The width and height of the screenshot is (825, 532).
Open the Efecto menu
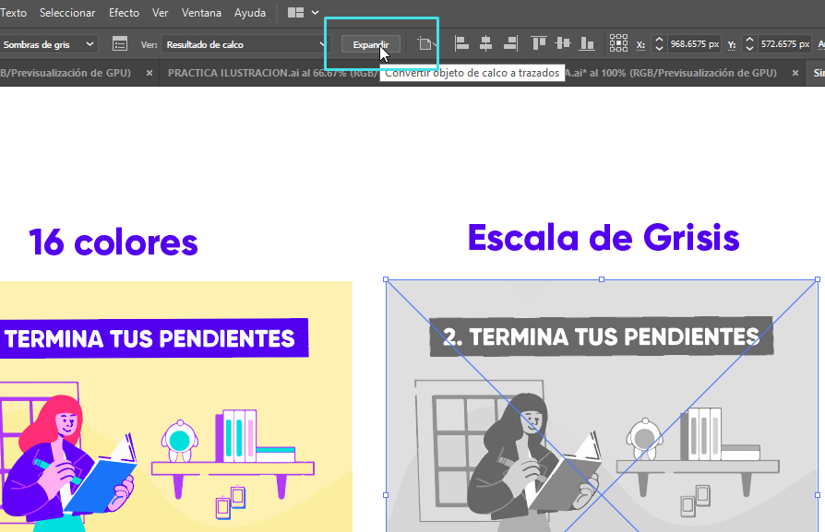(x=124, y=13)
